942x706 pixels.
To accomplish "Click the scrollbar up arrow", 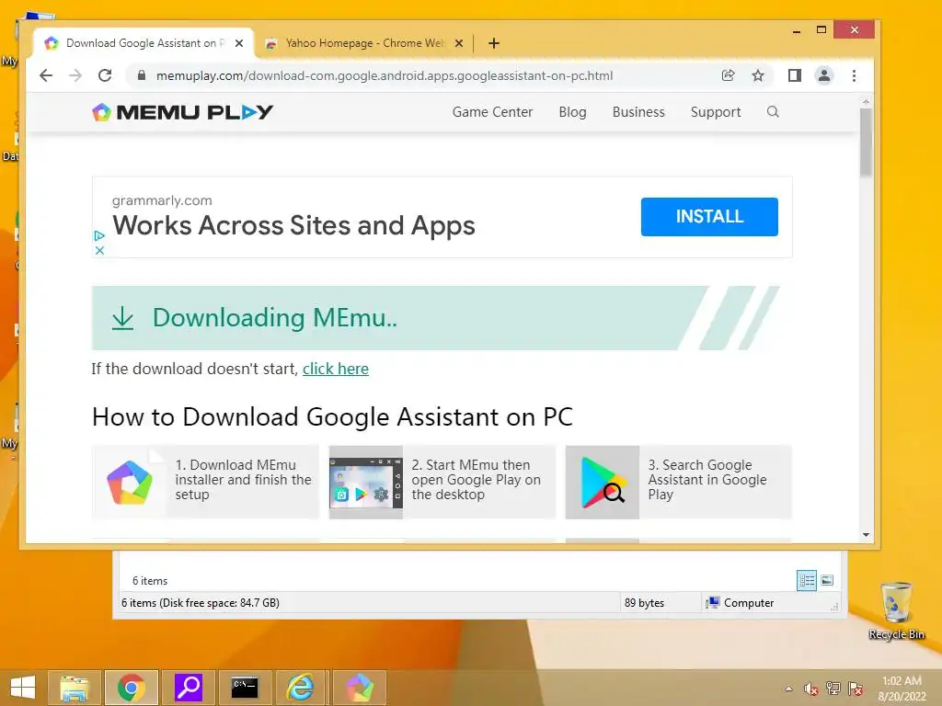I will 866,103.
